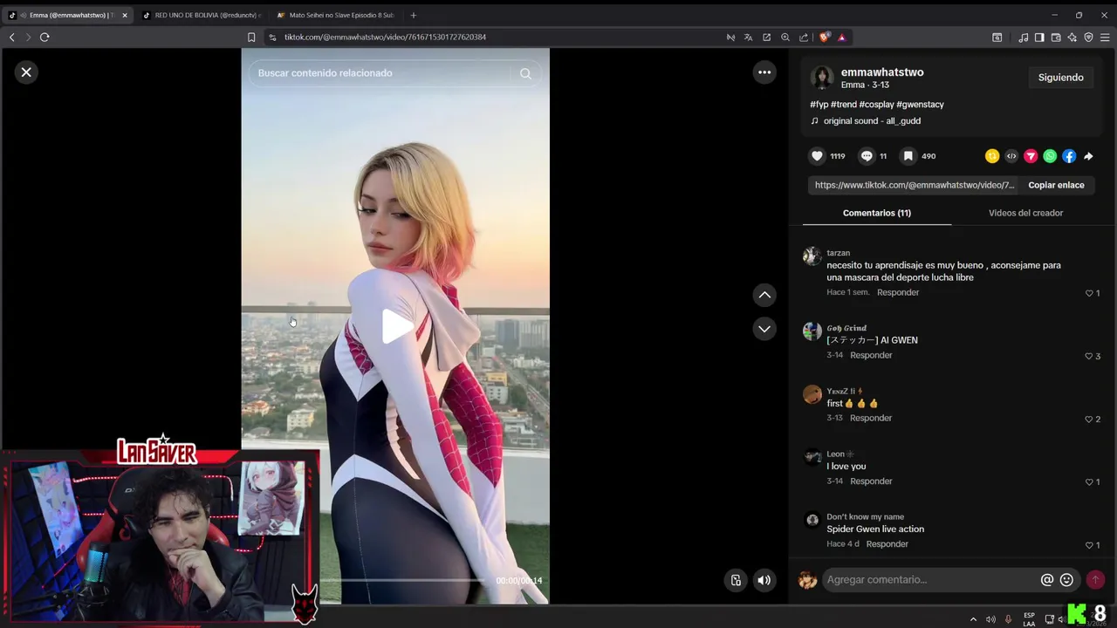This screenshot has width=1117, height=628.
Task: Get the embed code icon
Action: pos(1011,156)
